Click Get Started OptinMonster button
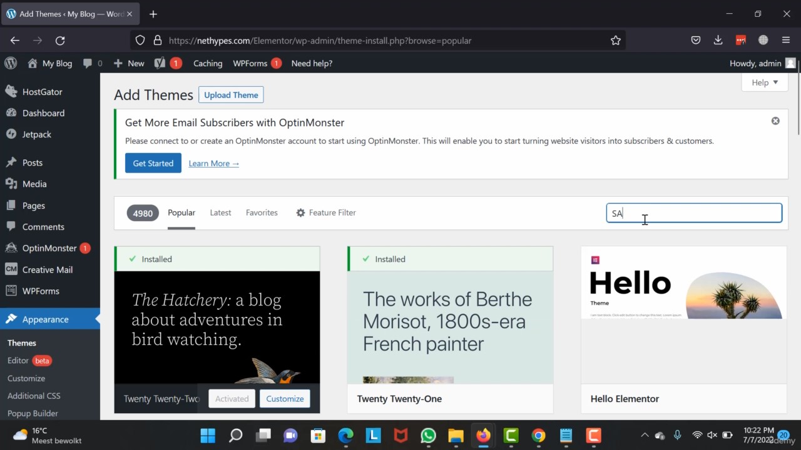 tap(153, 163)
